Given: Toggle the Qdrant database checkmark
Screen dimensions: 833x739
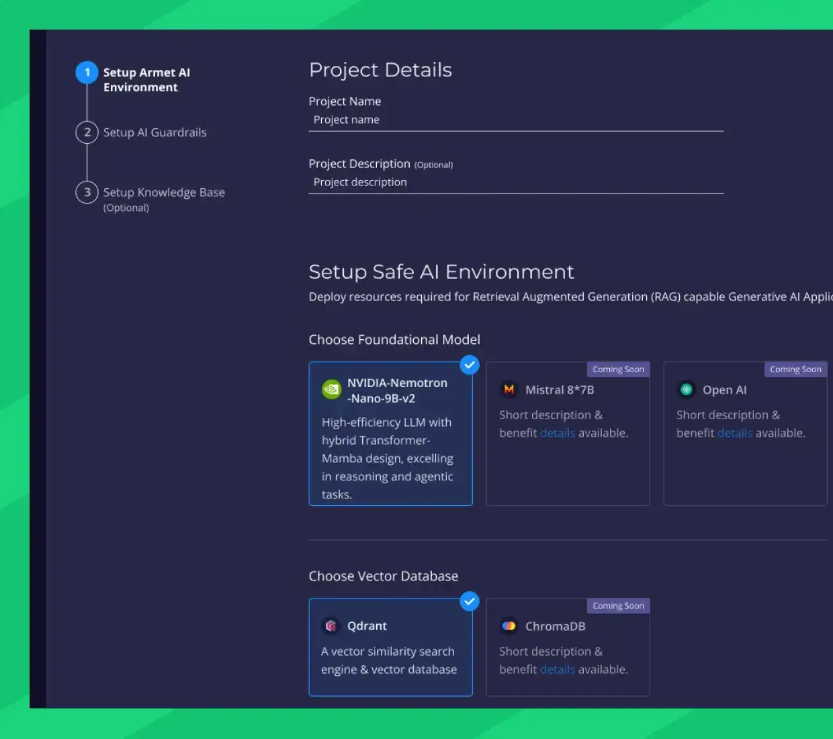Looking at the screenshot, I should 470,601.
